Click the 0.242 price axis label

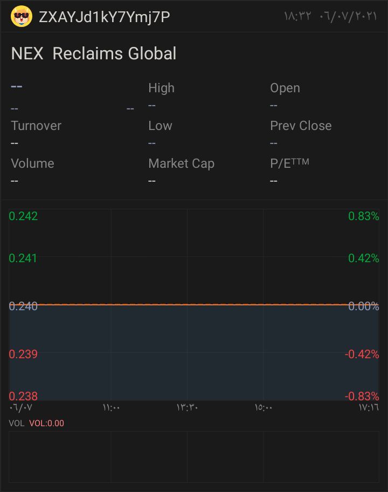[23, 216]
